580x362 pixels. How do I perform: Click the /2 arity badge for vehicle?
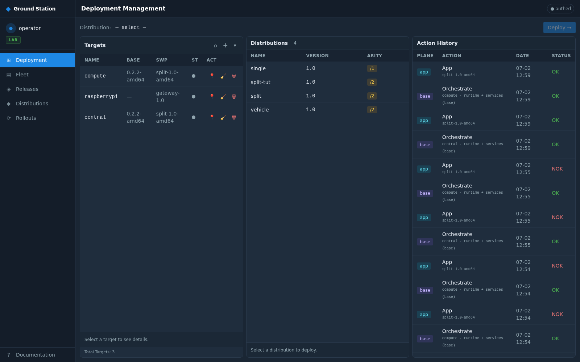(x=372, y=110)
